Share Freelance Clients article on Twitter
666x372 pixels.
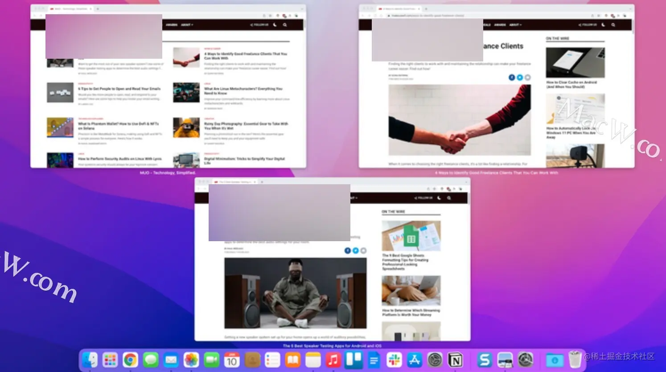[520, 77]
